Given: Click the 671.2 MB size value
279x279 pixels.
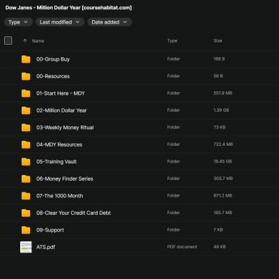Looking at the screenshot, I should [x=223, y=196].
